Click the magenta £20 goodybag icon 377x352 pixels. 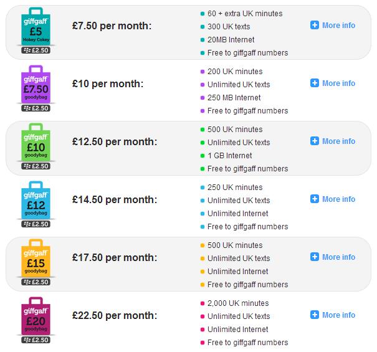[x=36, y=316]
